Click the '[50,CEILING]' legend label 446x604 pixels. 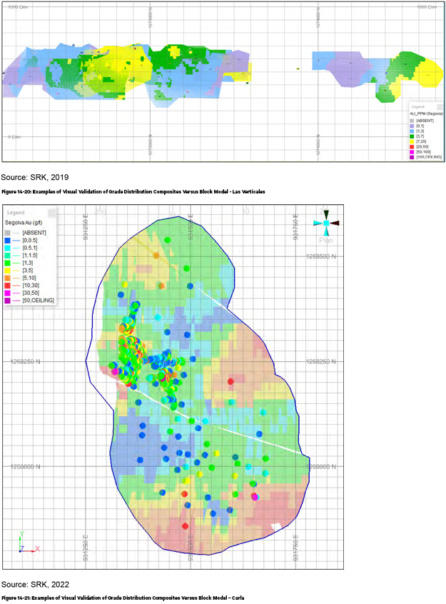[x=38, y=301]
